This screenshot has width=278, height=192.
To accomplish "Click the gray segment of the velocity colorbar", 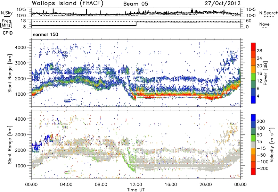I will point(253,145).
